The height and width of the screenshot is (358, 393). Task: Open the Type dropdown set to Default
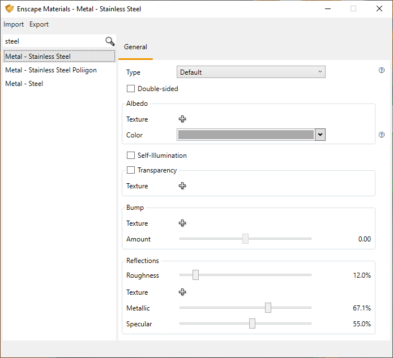251,72
